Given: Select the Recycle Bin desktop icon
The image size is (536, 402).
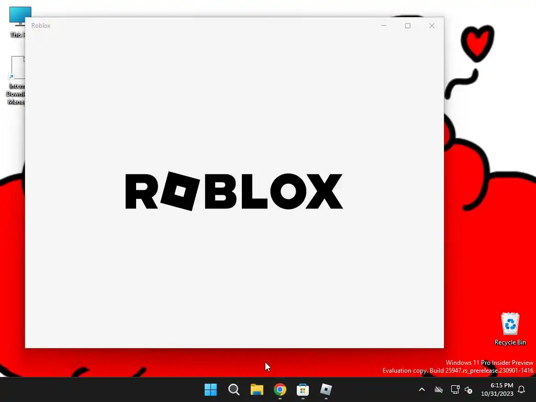Looking at the screenshot, I should [510, 329].
